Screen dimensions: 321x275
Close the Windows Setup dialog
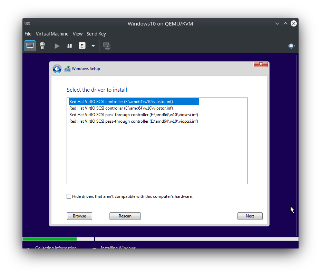[x=261, y=64]
